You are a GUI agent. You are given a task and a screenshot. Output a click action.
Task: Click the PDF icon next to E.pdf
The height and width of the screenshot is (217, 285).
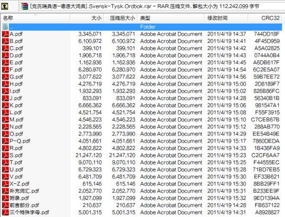click(5, 63)
